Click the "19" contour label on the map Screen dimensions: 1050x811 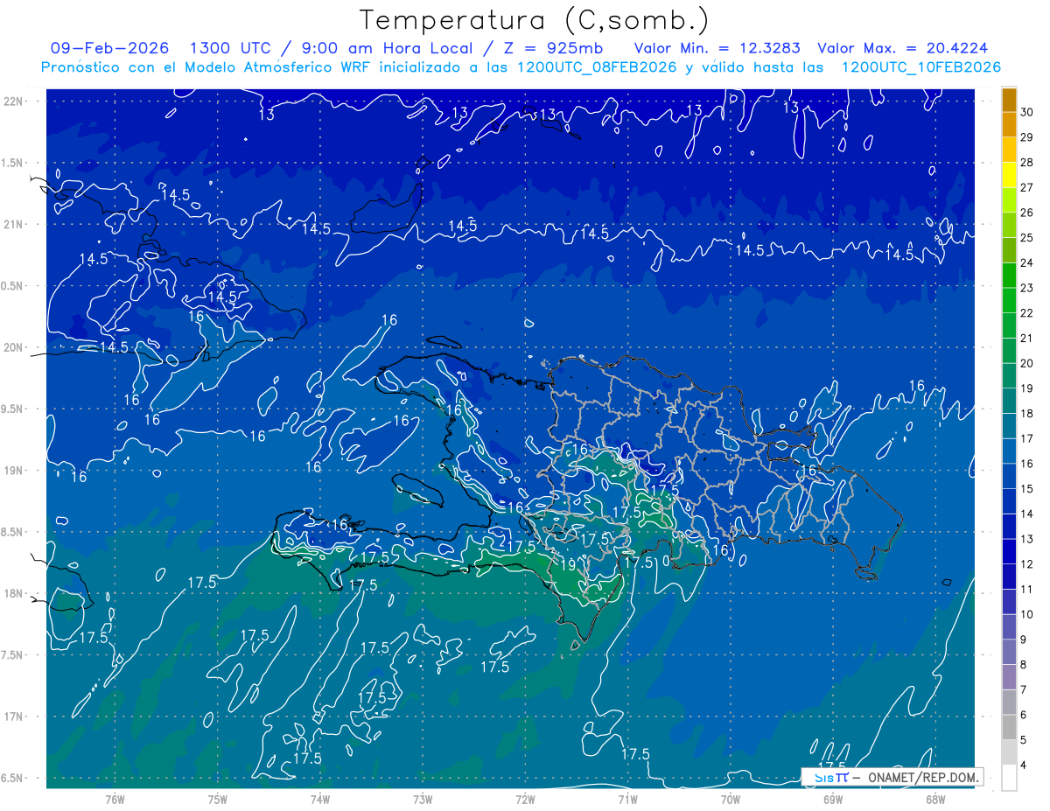coord(568,565)
